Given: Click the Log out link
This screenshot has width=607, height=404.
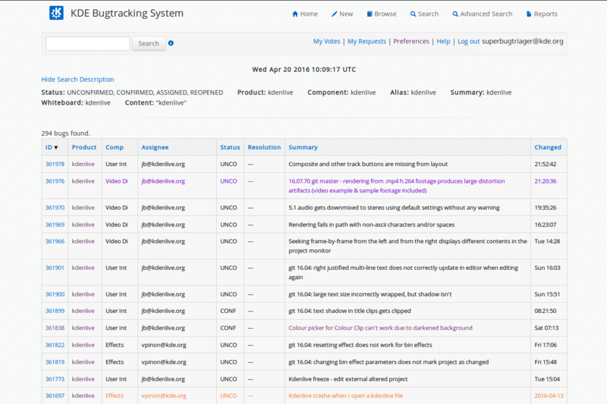Looking at the screenshot, I should (468, 42).
